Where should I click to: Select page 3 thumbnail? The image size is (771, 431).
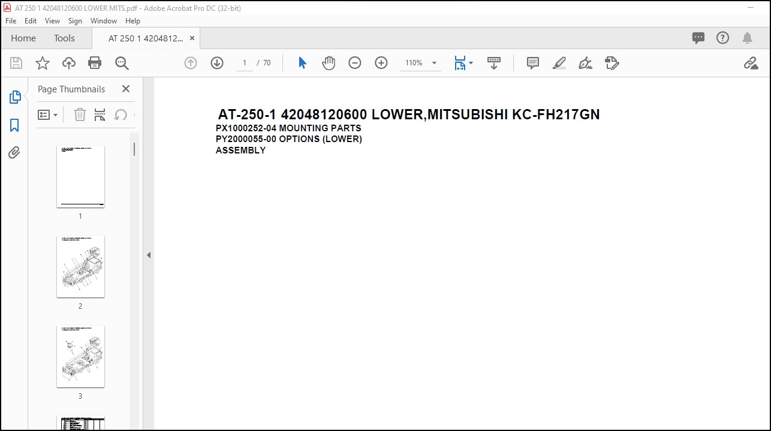tap(80, 356)
